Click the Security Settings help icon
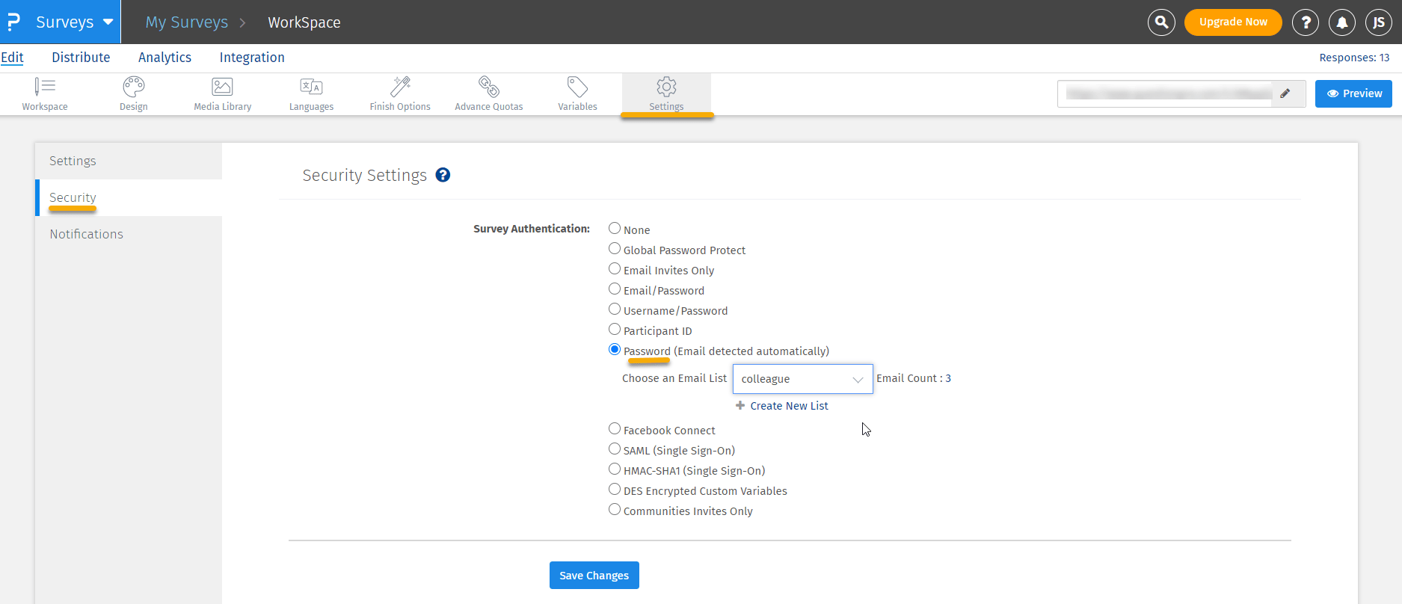Viewport: 1402px width, 604px height. 443,175
